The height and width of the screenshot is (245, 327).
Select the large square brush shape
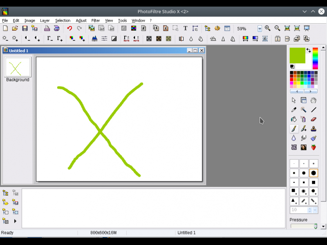[x=314, y=182]
